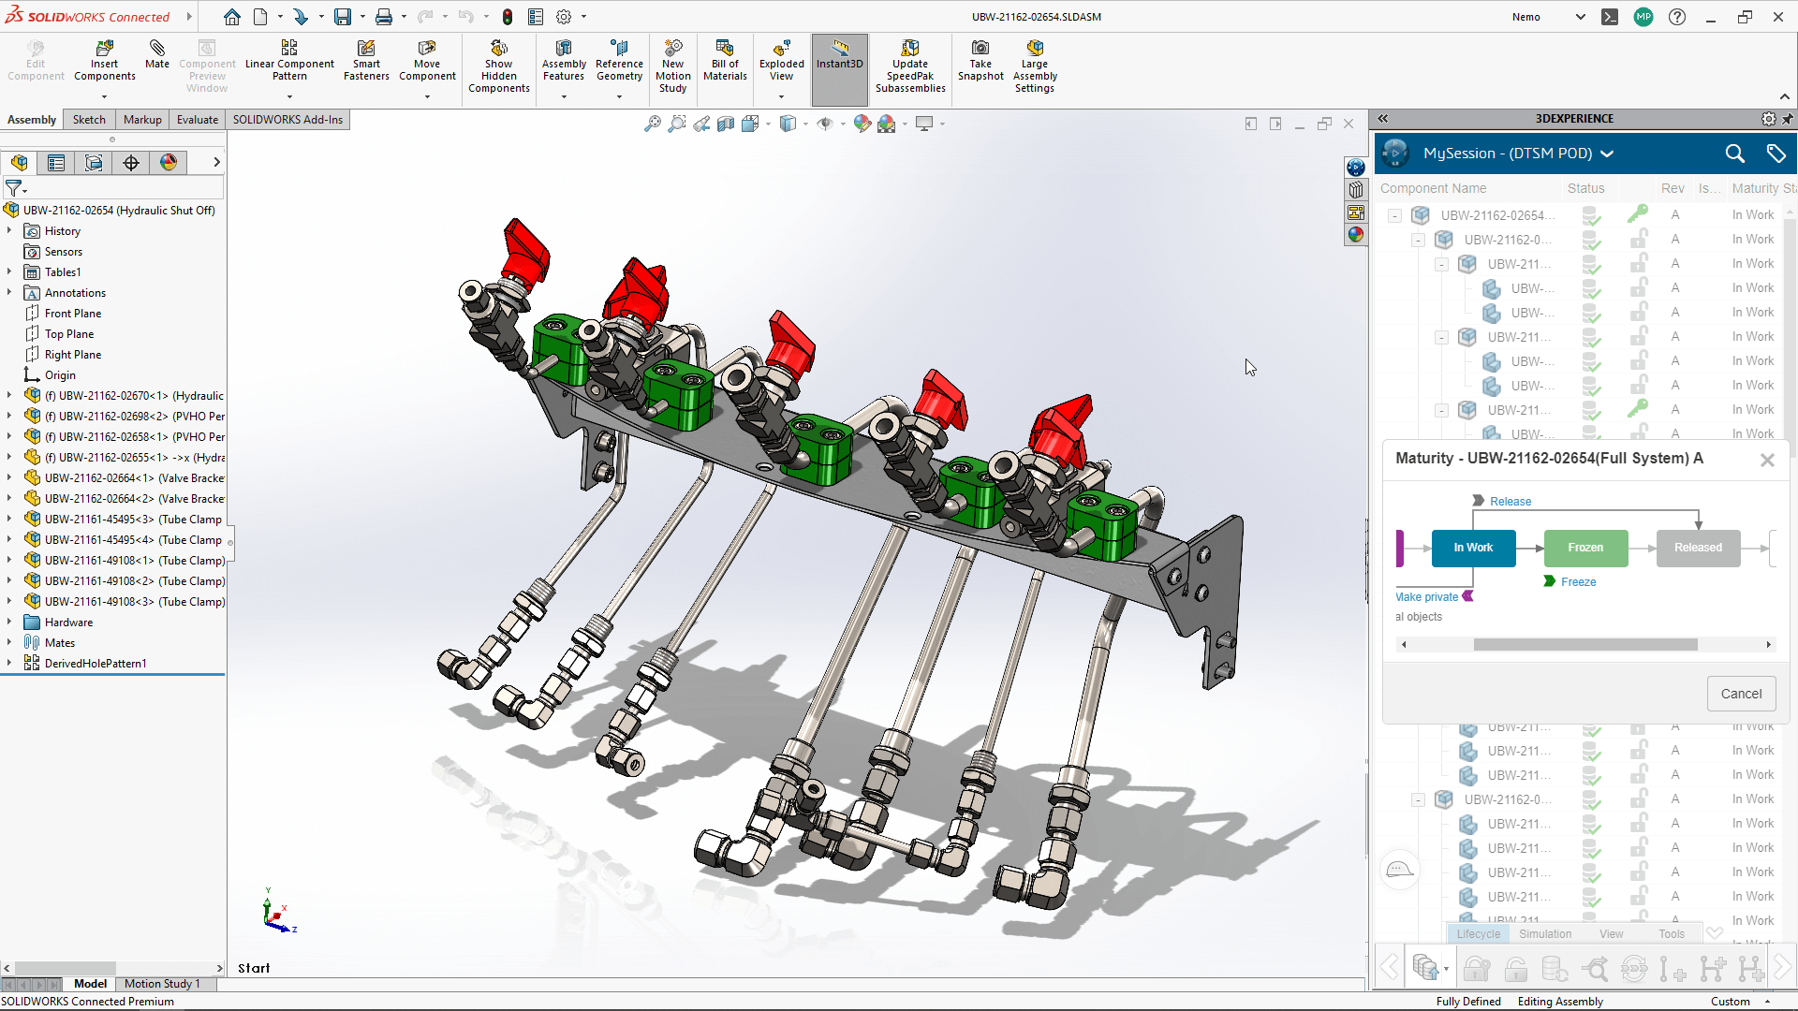Image resolution: width=1798 pixels, height=1011 pixels.
Task: Switch to the PropertyManager tab
Action: [x=56, y=163]
